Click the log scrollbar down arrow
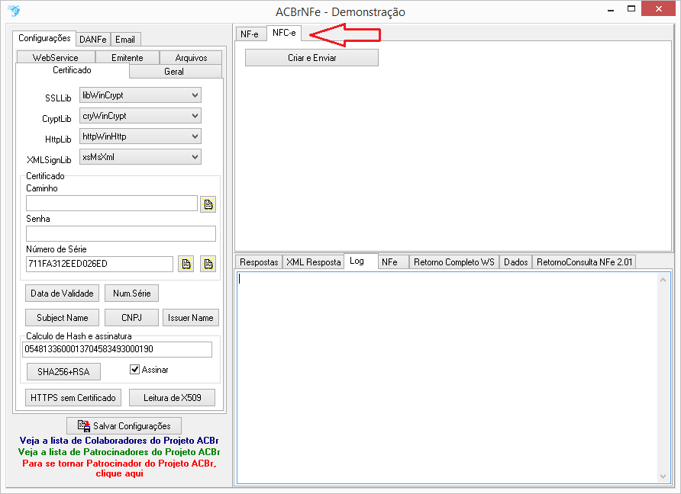 [663, 476]
